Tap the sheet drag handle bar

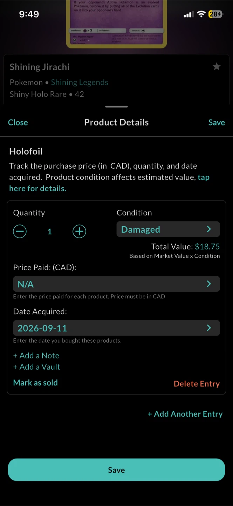(x=116, y=106)
